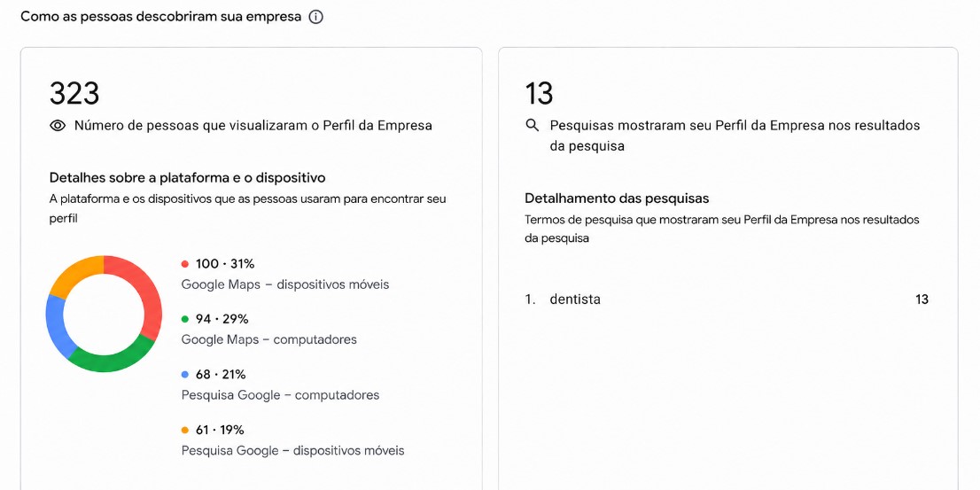This screenshot has width=980, height=490.
Task: Click the red legend dot for 100 · 31%
Action: pos(184,264)
